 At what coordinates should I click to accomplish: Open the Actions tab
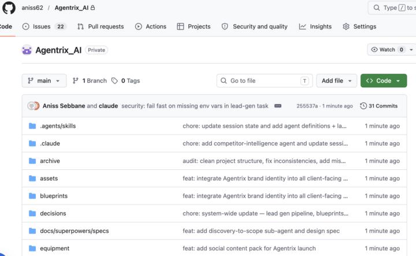click(x=151, y=27)
